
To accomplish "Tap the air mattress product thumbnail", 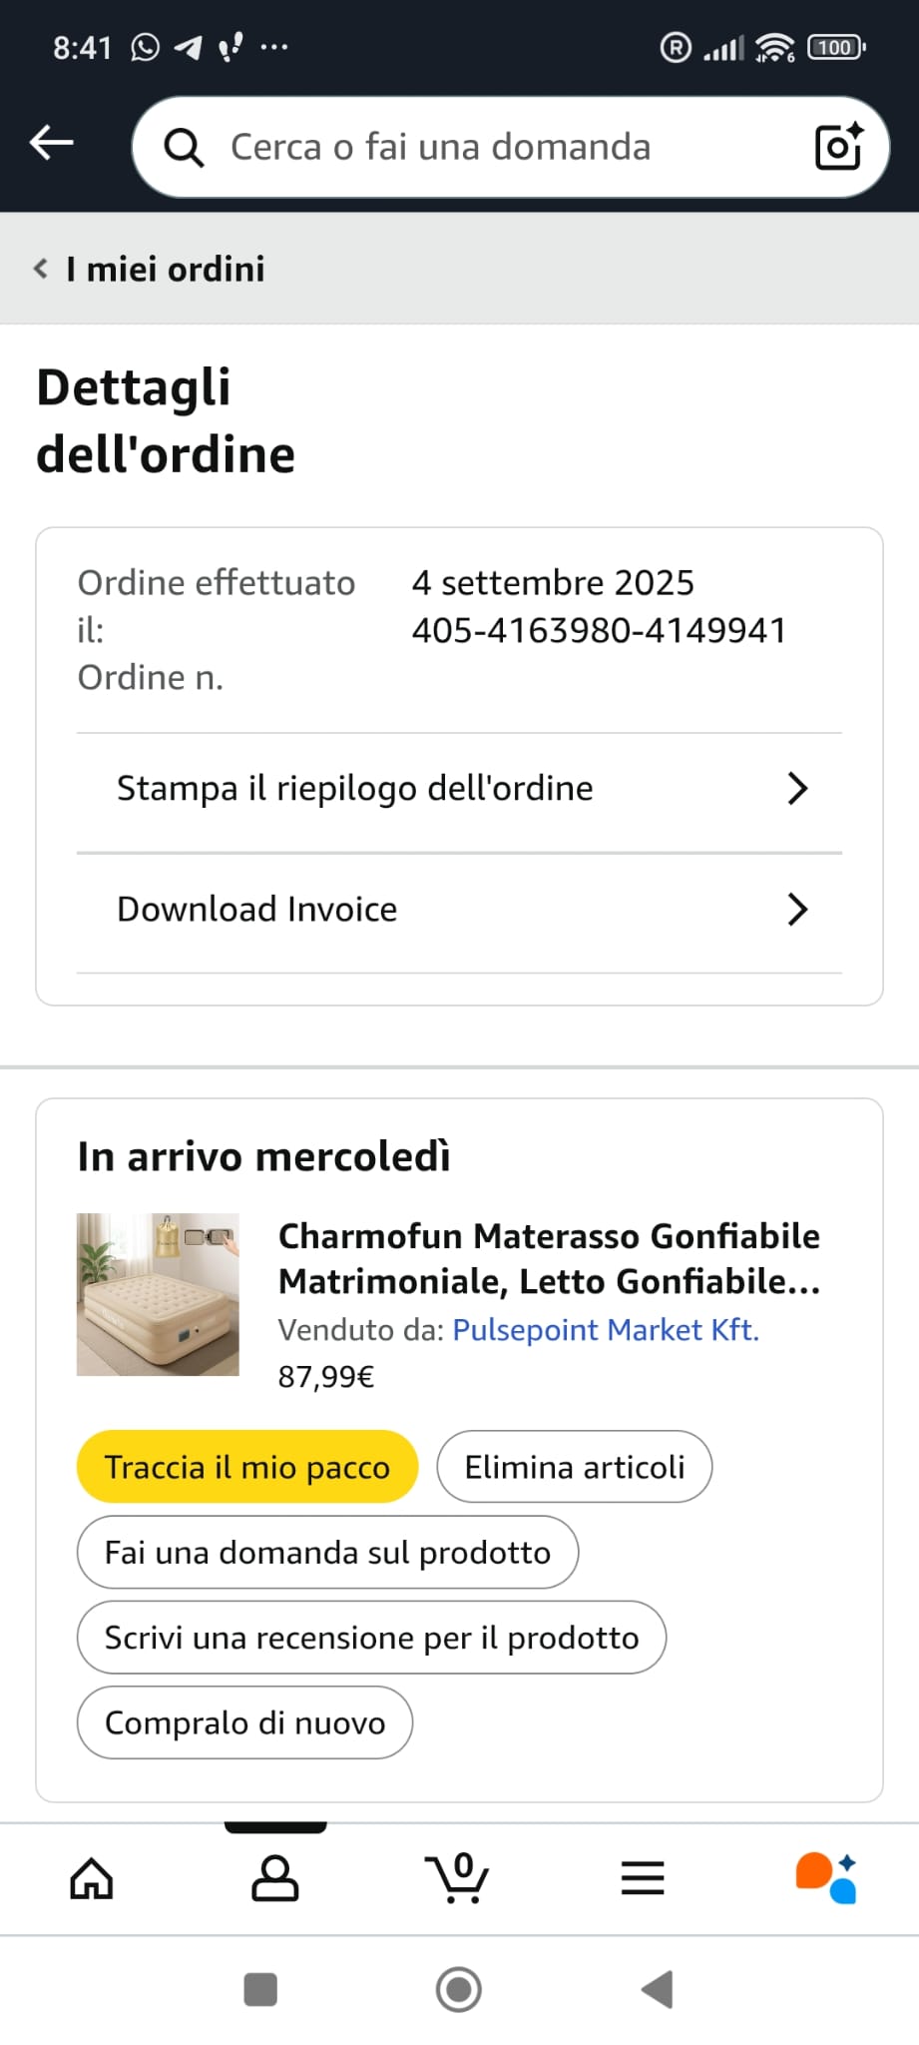I will [x=158, y=1294].
